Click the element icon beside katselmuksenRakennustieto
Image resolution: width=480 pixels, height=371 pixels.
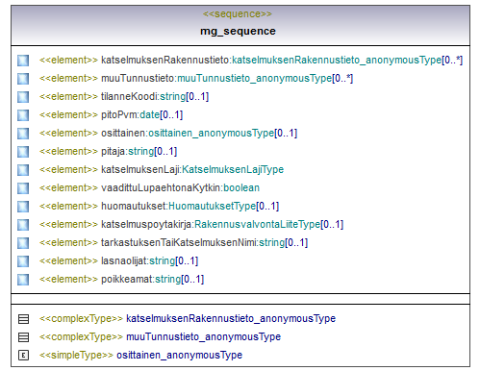(x=23, y=61)
